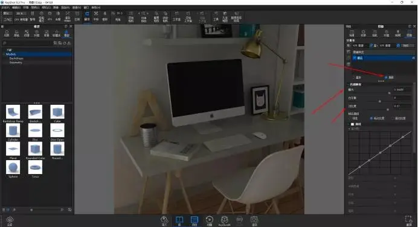
Task: Open the Switch Camera dropdown in ribbon
Action: [x=143, y=16]
